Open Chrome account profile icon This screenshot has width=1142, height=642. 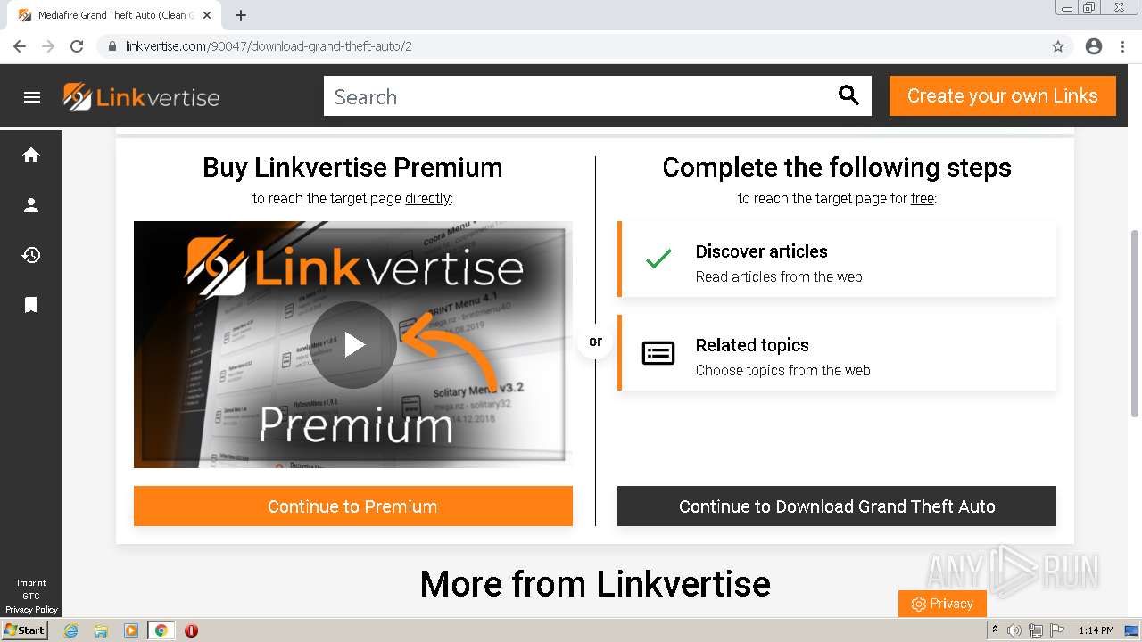click(x=1094, y=46)
